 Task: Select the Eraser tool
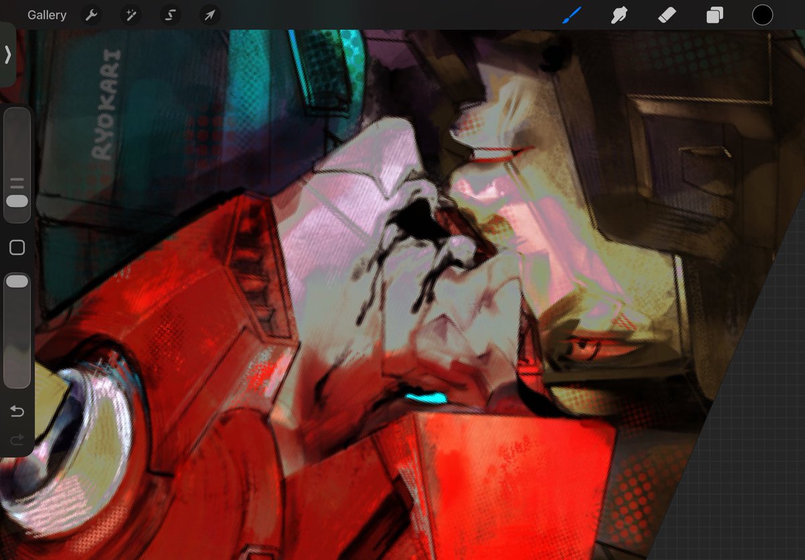pos(667,15)
